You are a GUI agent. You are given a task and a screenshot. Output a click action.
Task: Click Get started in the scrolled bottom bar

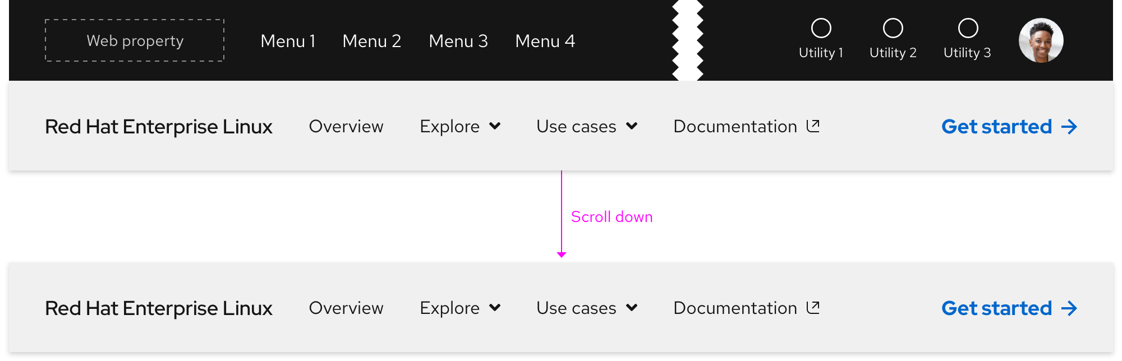click(x=997, y=308)
